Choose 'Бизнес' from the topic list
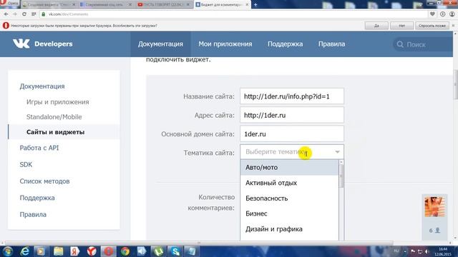458x257 pixels. (x=289, y=213)
